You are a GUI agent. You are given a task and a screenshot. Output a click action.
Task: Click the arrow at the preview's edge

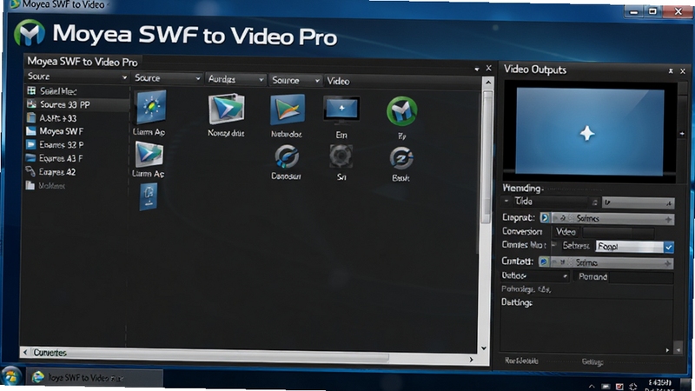682,134
